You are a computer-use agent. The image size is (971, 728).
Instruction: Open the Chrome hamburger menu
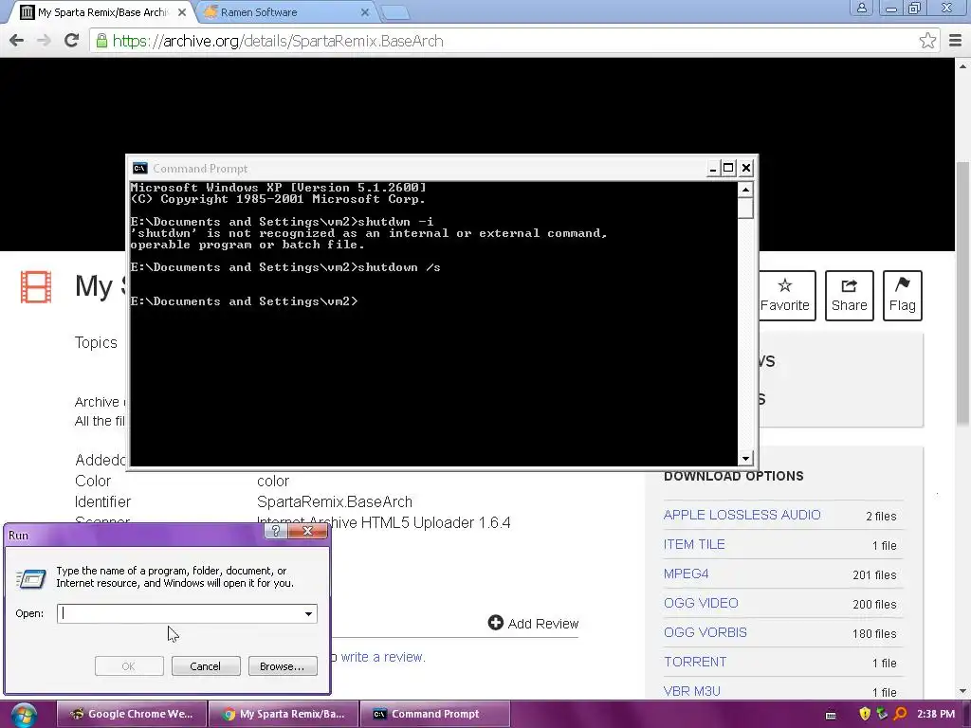coord(956,41)
